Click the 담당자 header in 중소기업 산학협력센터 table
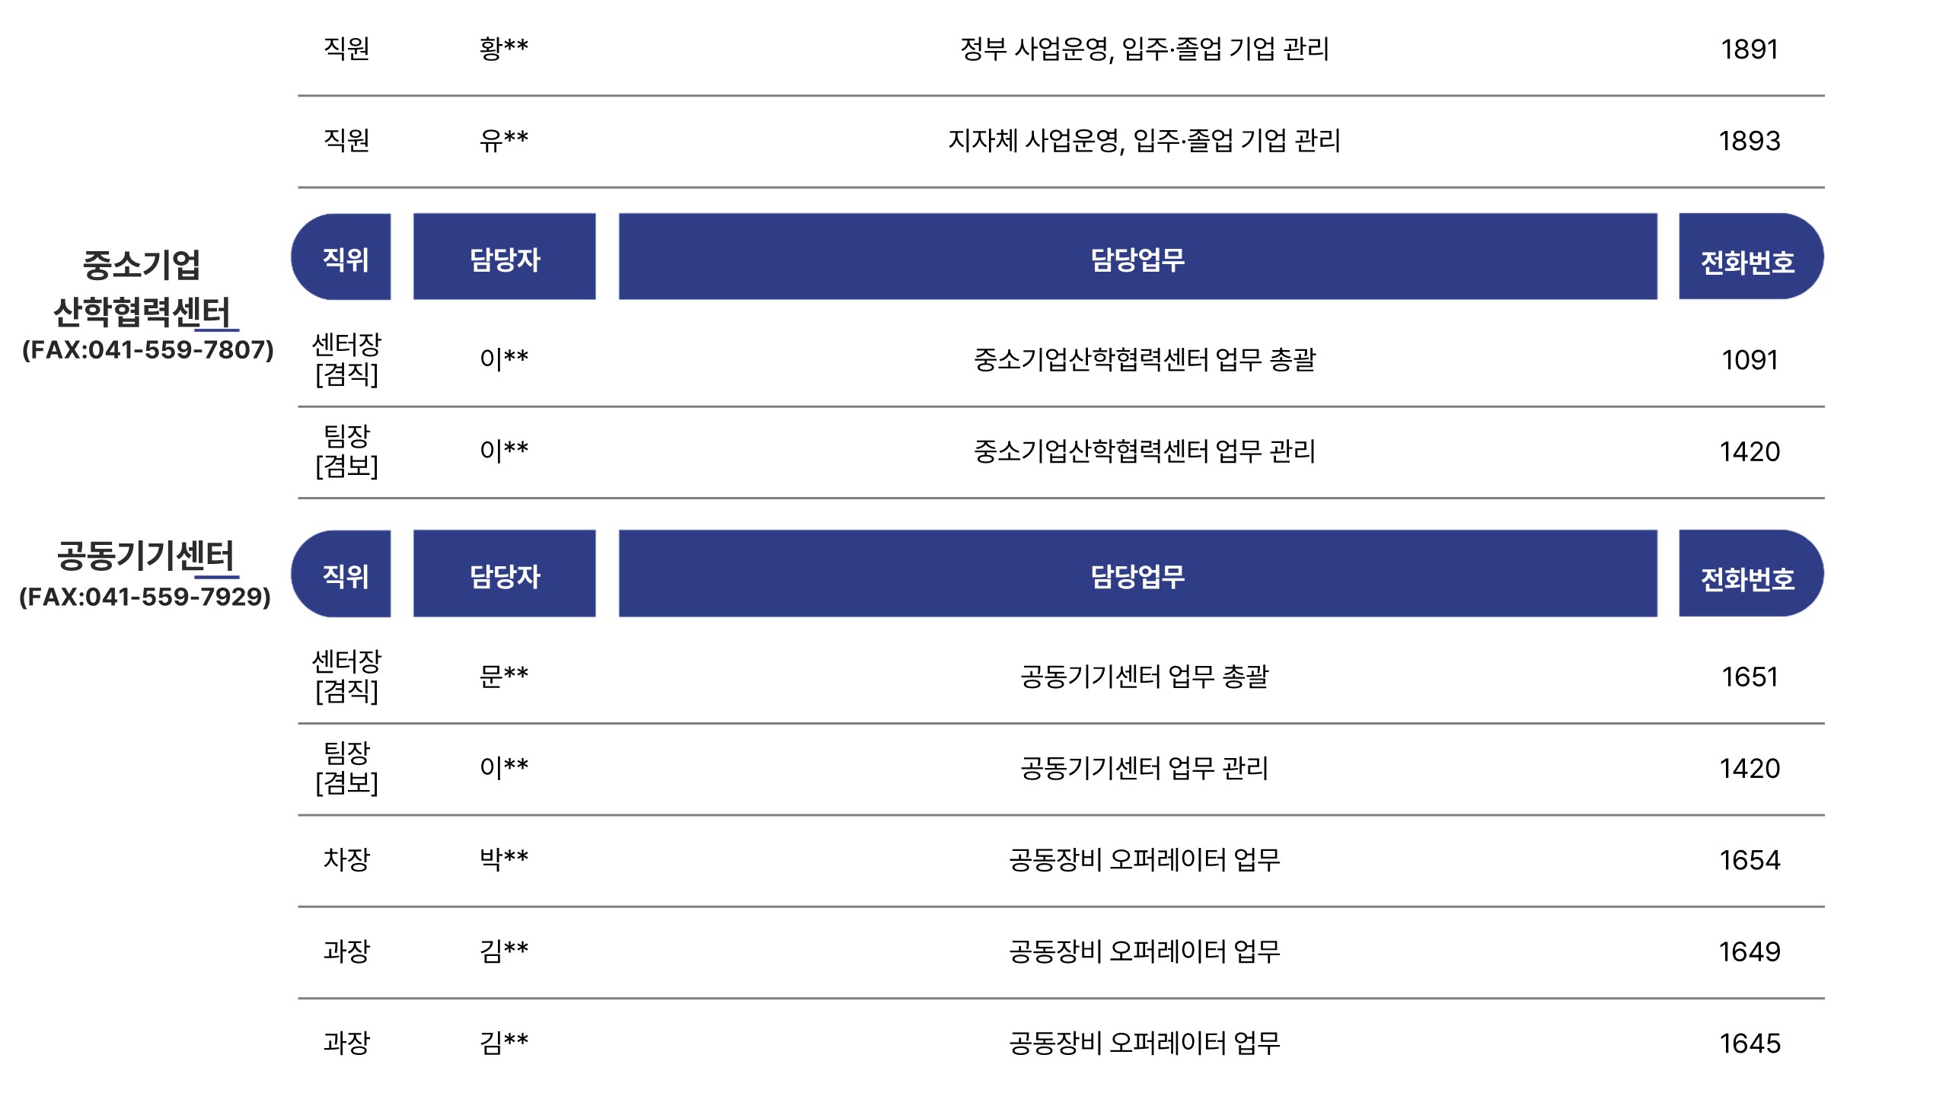 pos(504,256)
